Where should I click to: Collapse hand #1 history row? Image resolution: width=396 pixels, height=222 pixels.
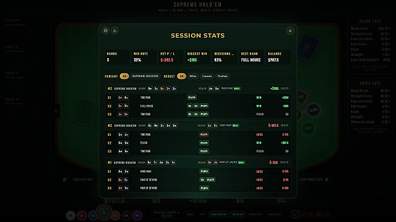pyautogui.click(x=198, y=163)
